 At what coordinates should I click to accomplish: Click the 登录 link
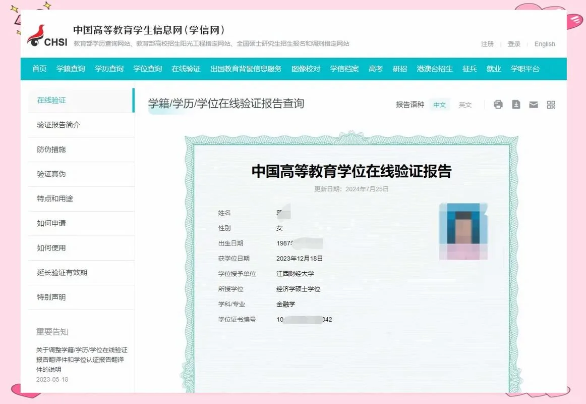coord(514,44)
